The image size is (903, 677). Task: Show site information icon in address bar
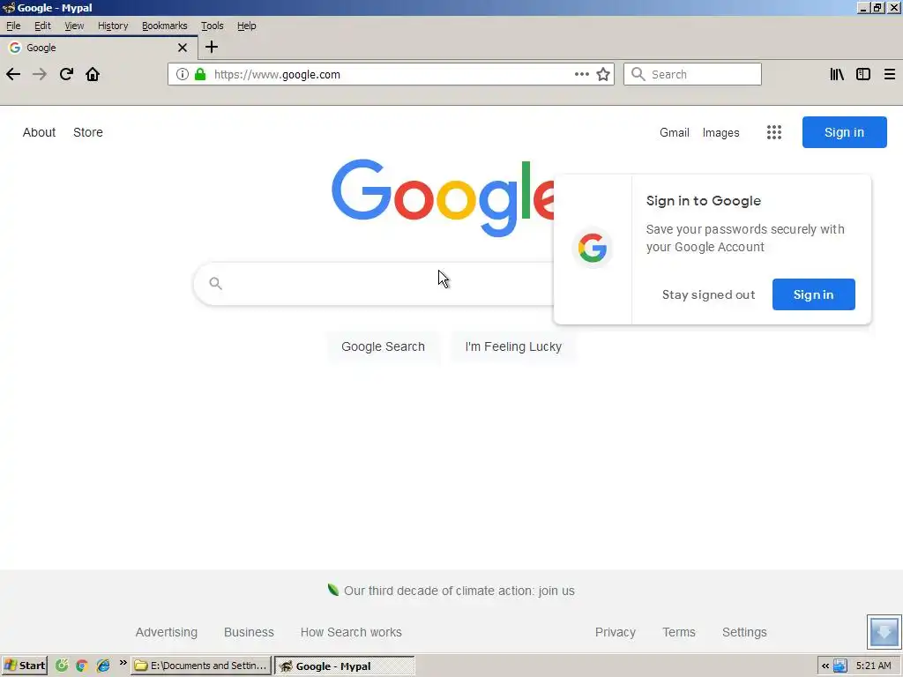[182, 74]
